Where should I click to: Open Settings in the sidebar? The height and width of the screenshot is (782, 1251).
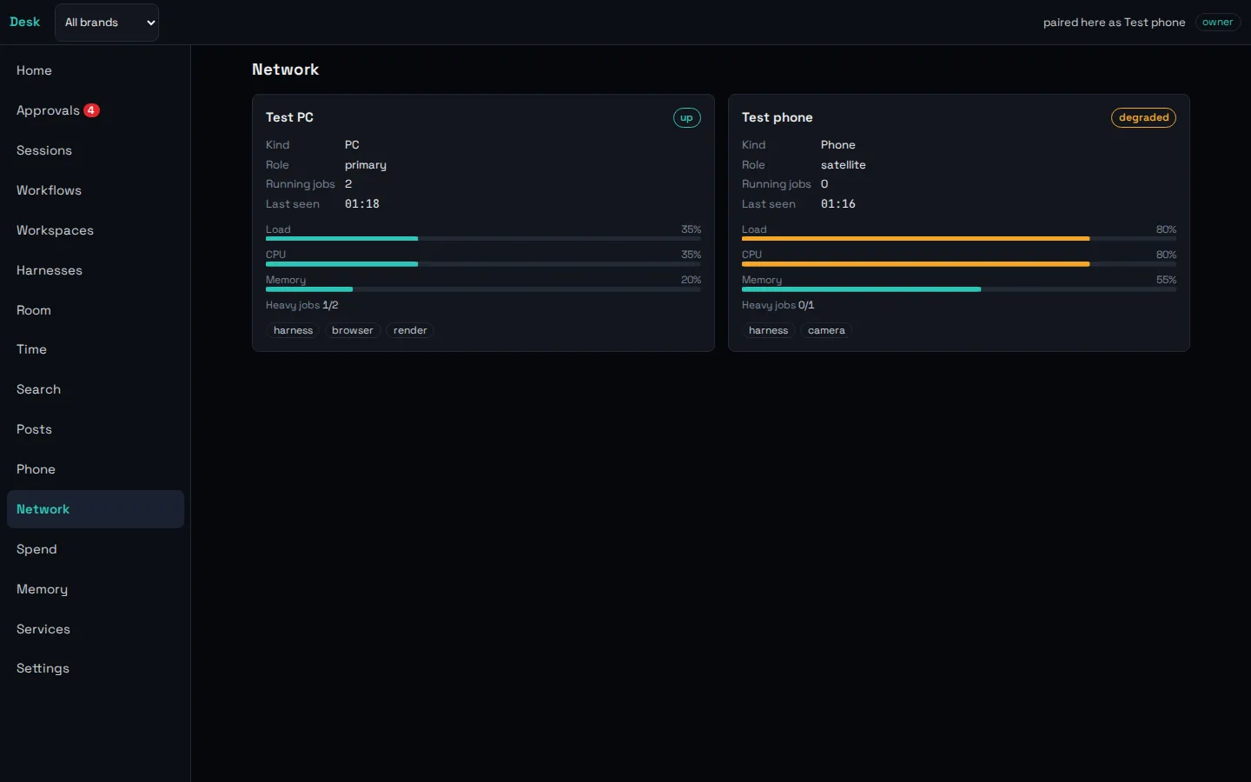96,668
